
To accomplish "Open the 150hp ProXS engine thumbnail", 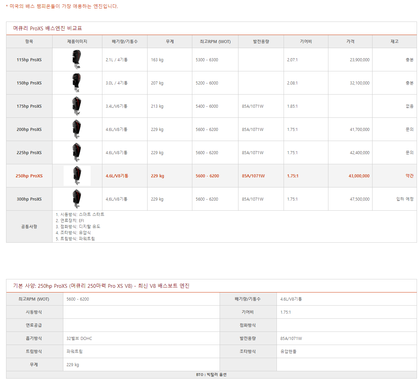I will pyautogui.click(x=77, y=83).
